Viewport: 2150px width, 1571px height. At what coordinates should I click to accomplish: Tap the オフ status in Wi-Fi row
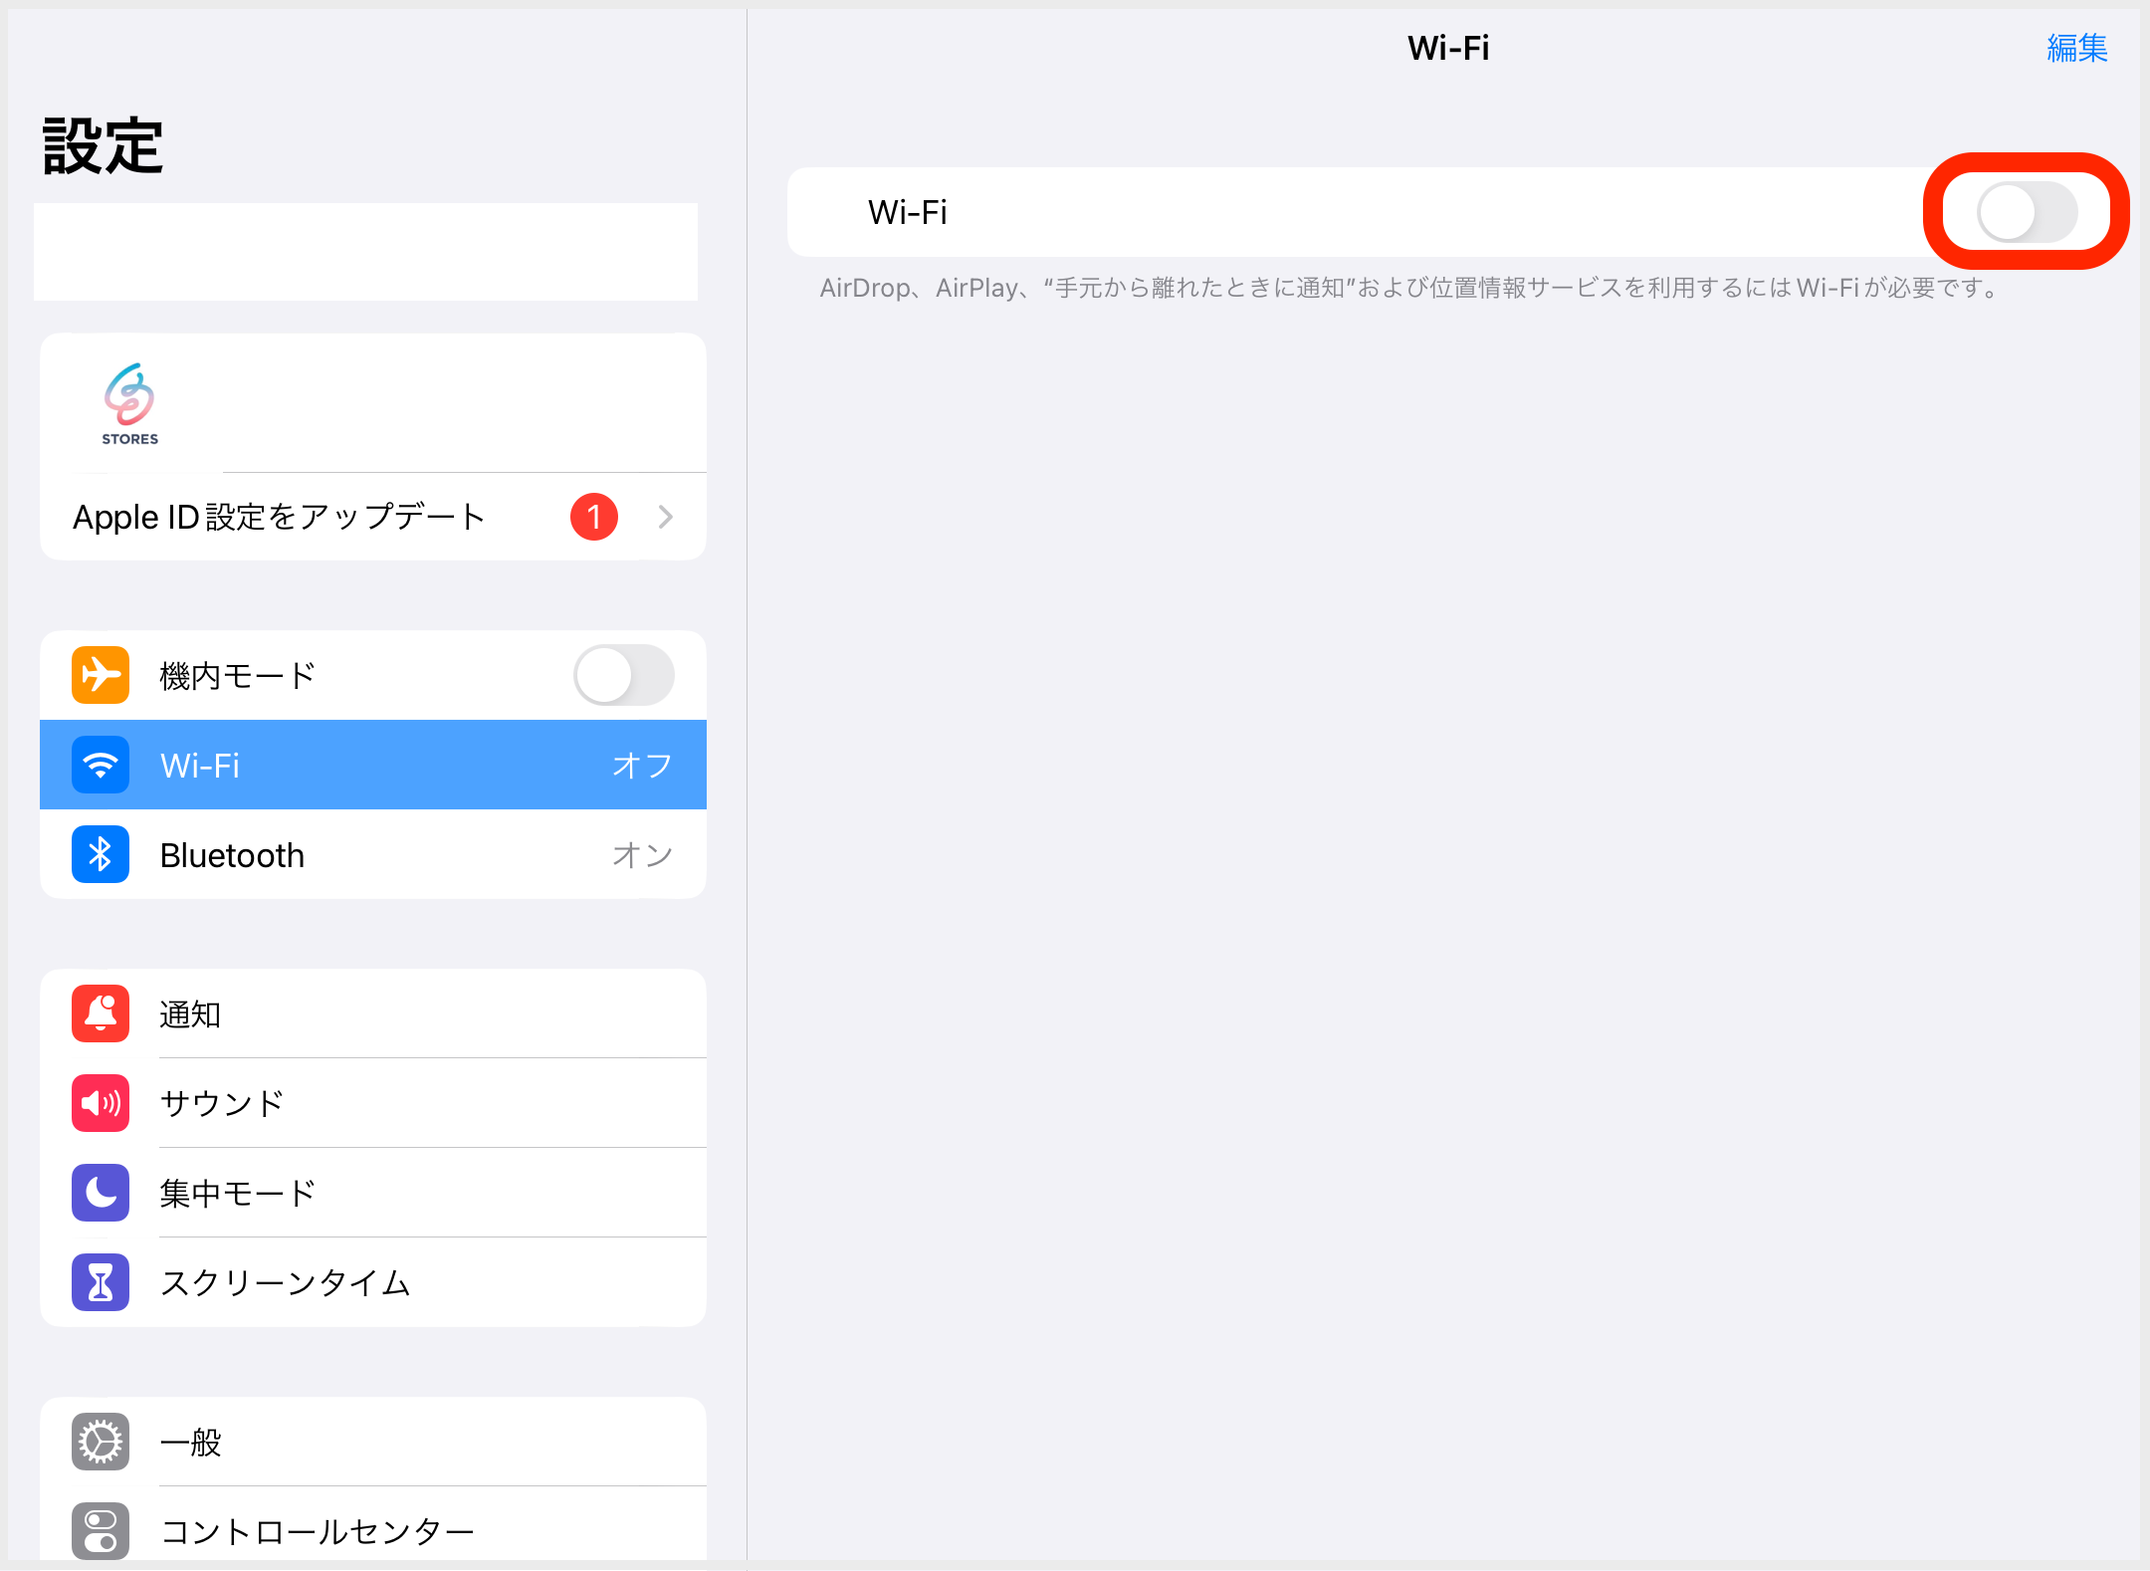(x=642, y=765)
